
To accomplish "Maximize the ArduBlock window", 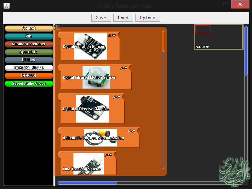I will [226, 5].
